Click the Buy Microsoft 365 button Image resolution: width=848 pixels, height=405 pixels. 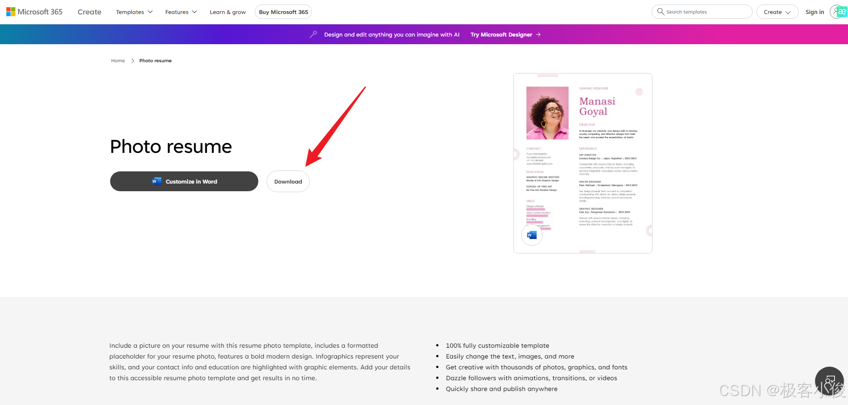coord(283,12)
